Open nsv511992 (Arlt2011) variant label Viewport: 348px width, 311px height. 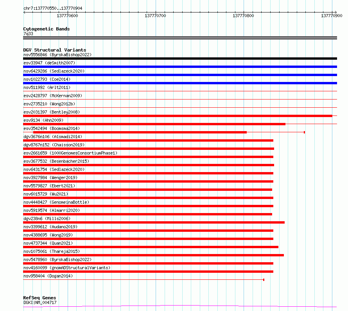click(x=47, y=87)
